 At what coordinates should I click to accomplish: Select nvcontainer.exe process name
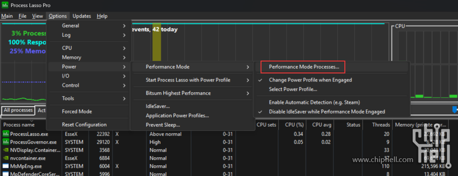(x=28, y=158)
